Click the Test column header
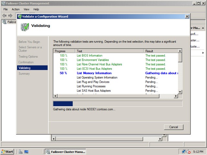207x155 pixels. [x=109, y=51]
